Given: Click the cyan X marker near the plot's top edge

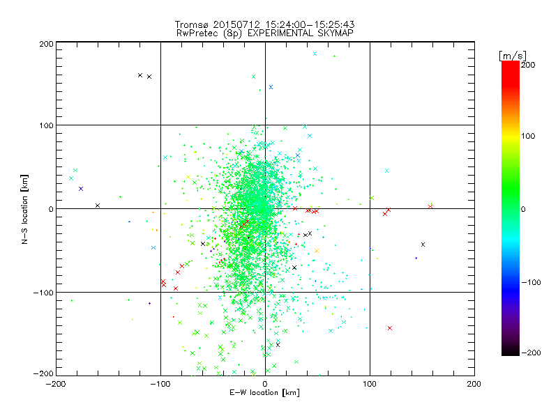Looking at the screenshot, I should click(315, 54).
